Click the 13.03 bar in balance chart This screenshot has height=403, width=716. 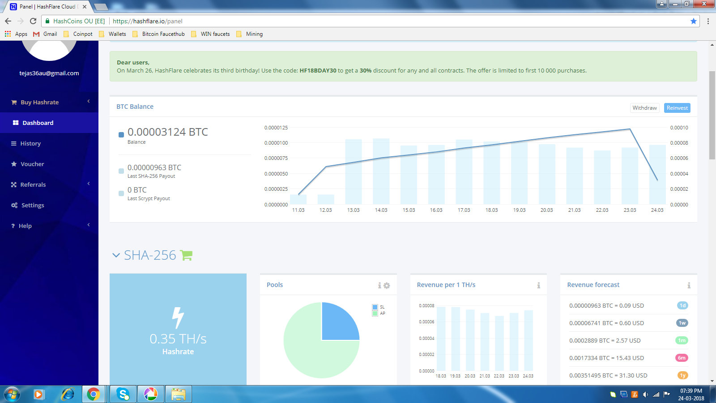[354, 172]
